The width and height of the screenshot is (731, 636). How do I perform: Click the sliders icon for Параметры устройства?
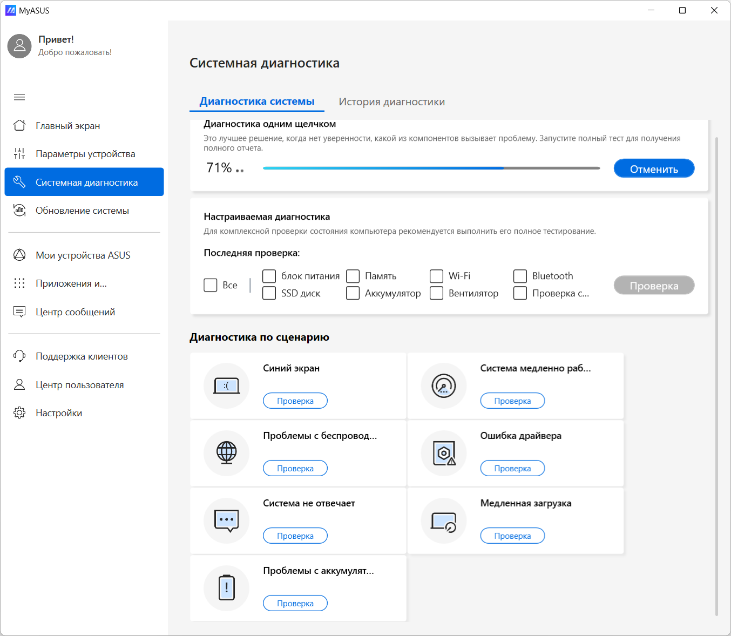(x=19, y=154)
